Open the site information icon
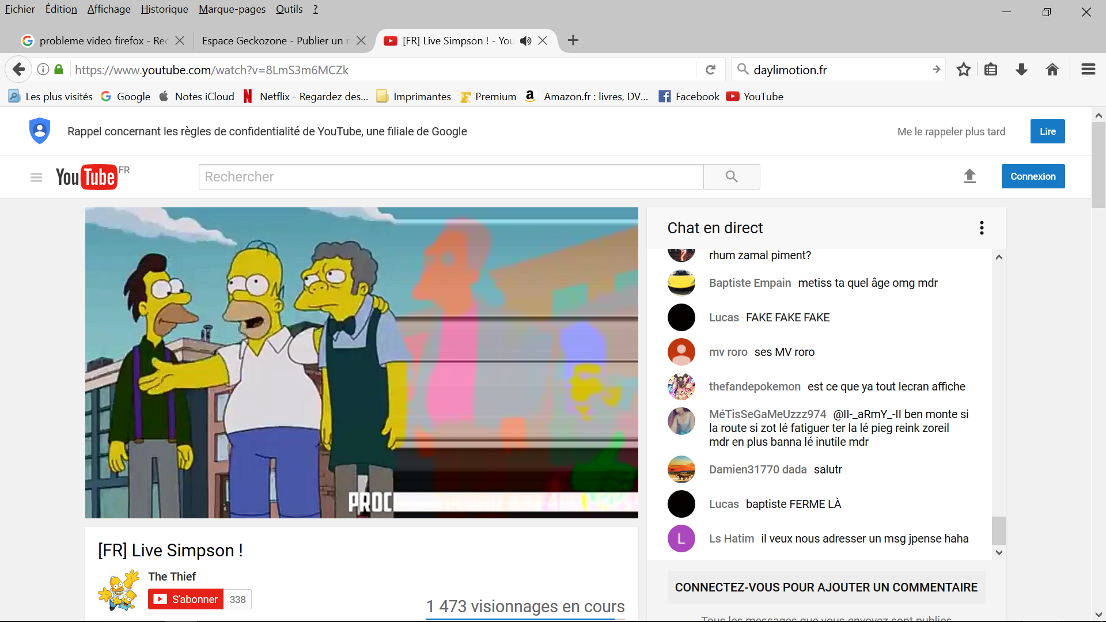1106x622 pixels. 43,70
